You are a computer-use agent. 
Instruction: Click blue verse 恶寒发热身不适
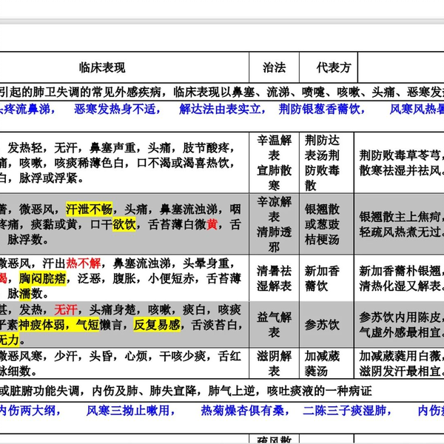click(117, 109)
